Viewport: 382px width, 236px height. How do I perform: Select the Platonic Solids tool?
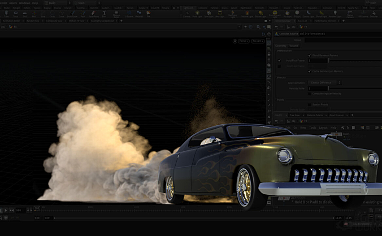point(116,14)
